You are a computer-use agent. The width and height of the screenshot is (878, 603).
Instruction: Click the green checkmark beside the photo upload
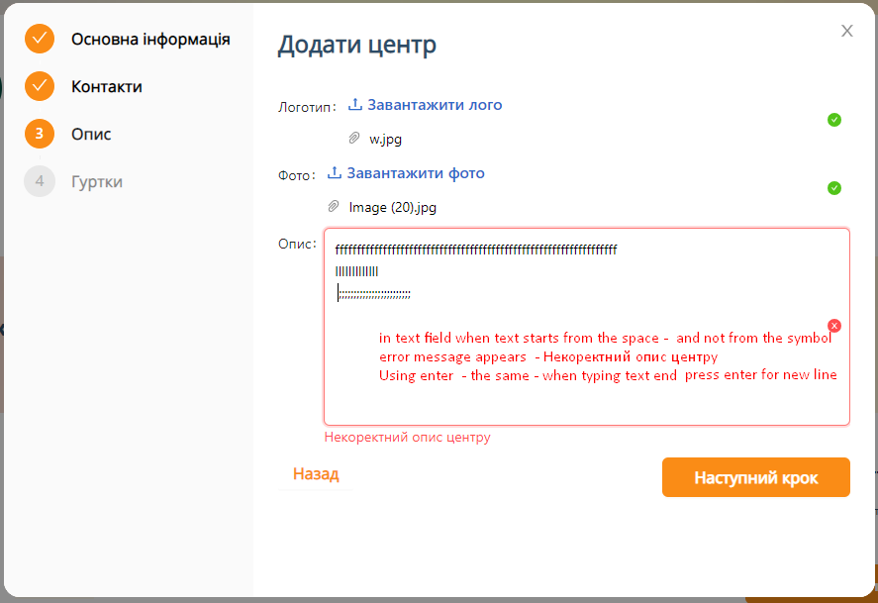834,187
